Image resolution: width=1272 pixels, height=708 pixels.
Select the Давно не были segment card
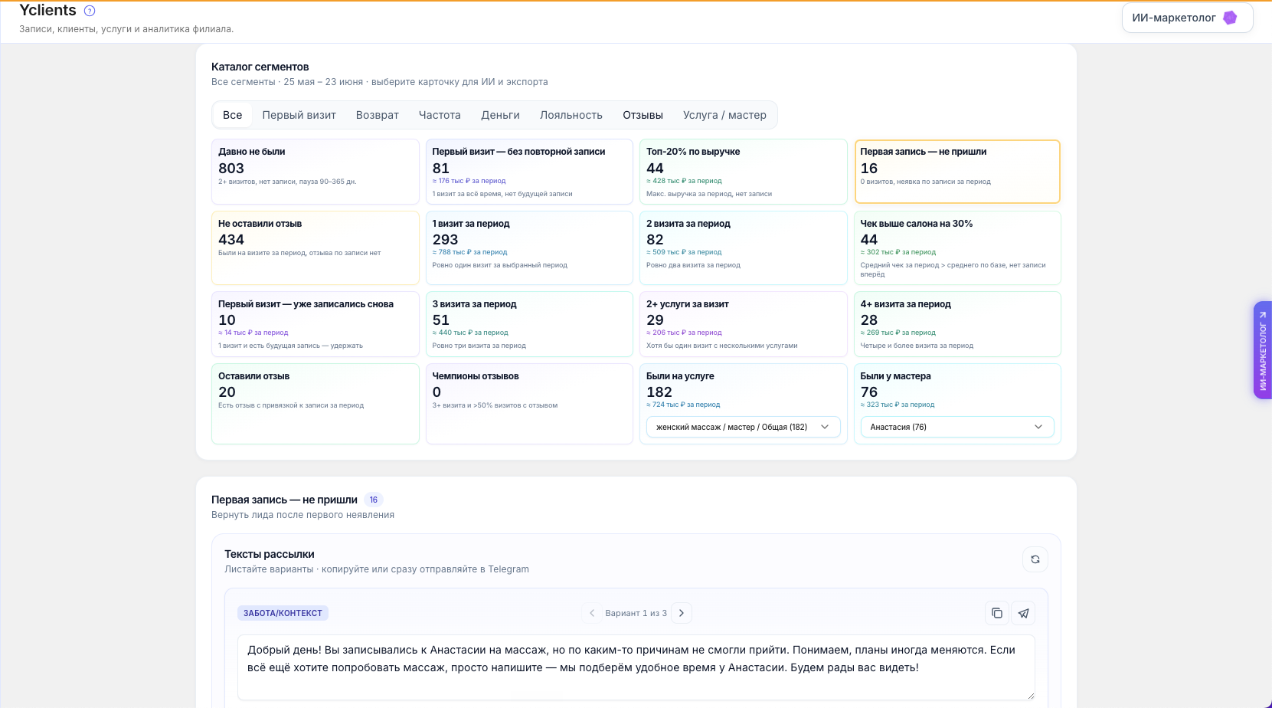316,172
